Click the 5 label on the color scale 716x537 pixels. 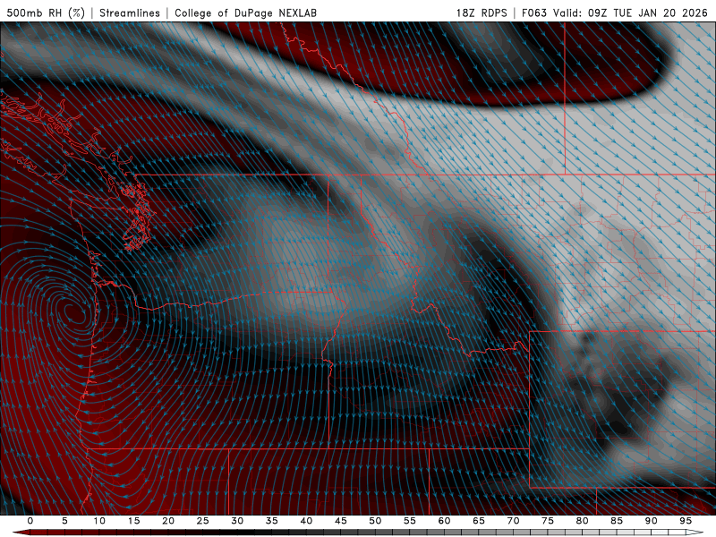click(64, 521)
